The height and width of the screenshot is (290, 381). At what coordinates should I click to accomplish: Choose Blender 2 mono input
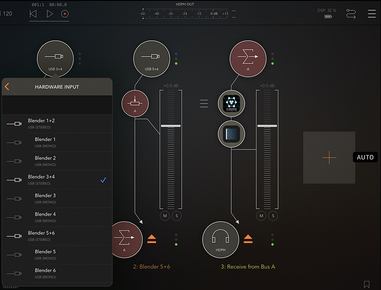pos(57,161)
